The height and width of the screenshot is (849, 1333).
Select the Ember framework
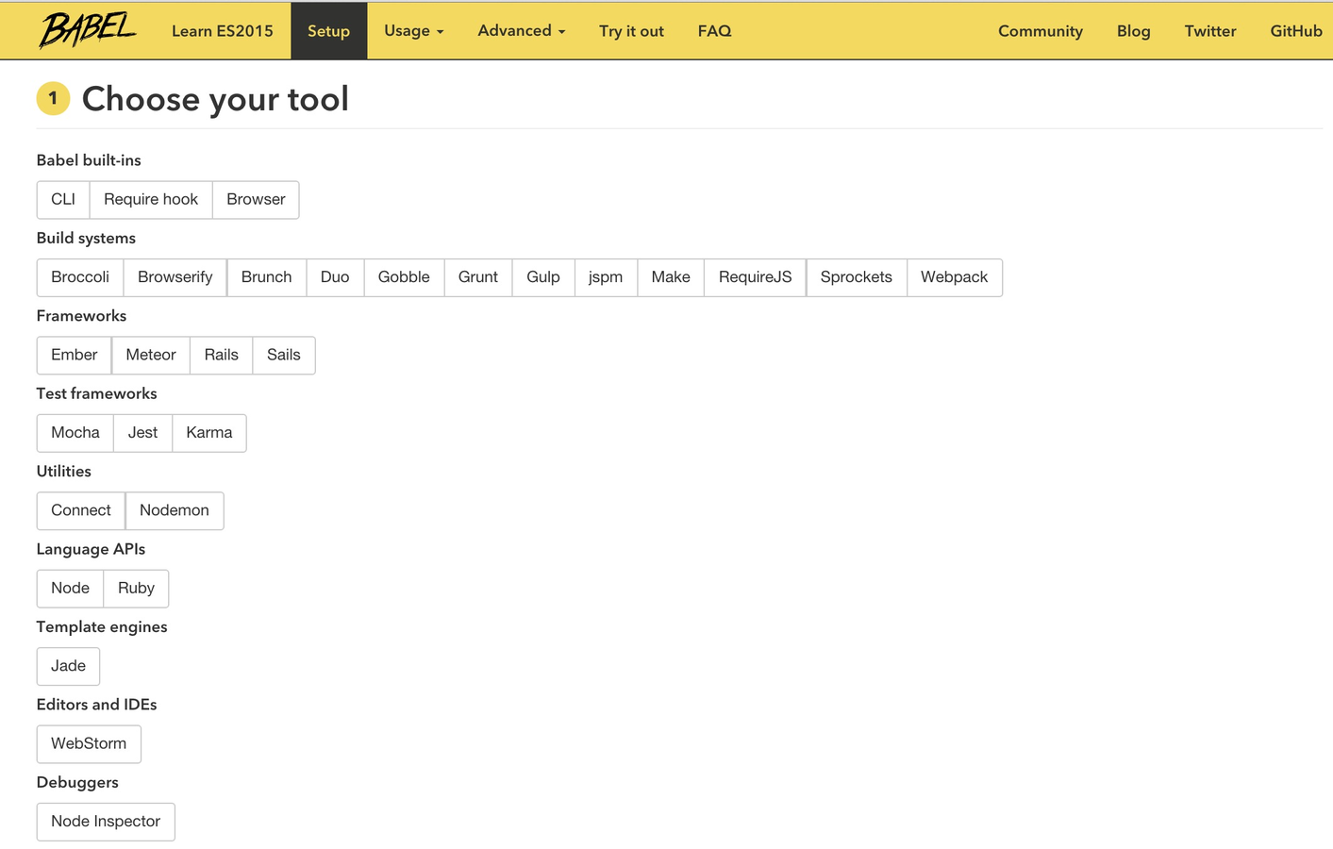(75, 356)
